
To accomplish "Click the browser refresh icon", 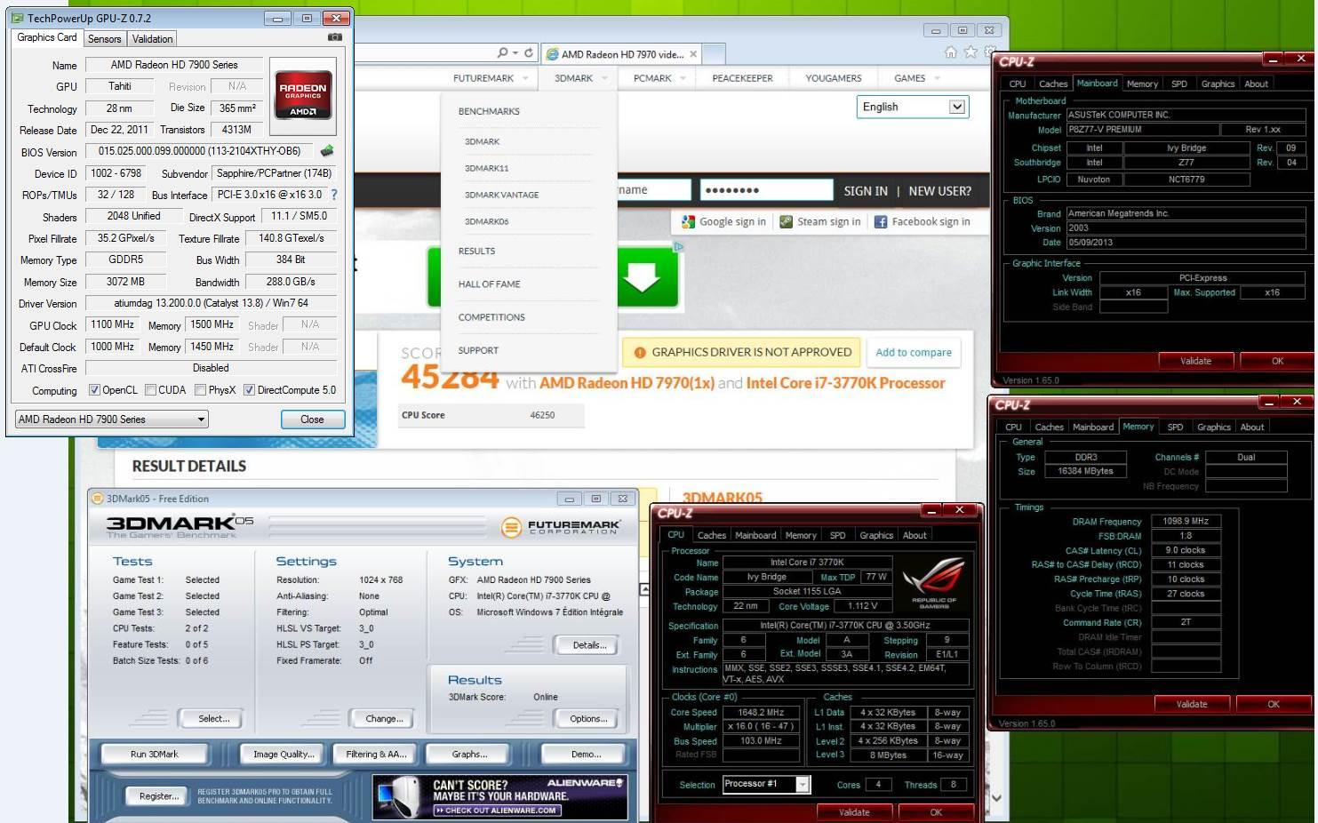I will pyautogui.click(x=529, y=53).
